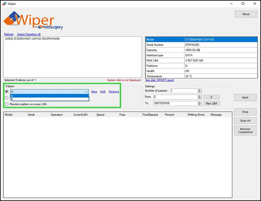This screenshot has width=261, height=201.
Task: Click the Pass column header
Action: 122,115
